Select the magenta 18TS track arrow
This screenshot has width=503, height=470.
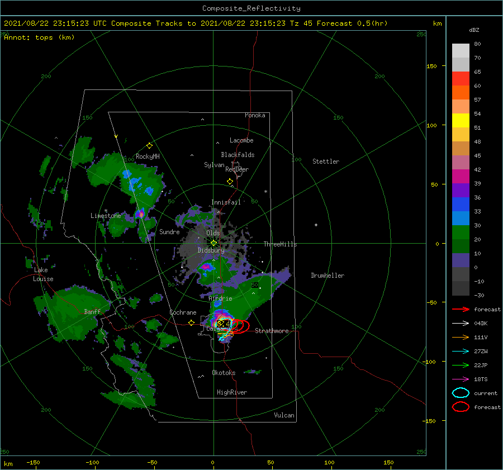pyautogui.click(x=461, y=379)
